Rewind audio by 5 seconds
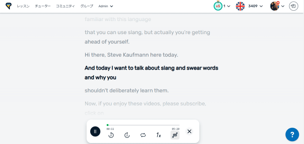 [x=111, y=135]
